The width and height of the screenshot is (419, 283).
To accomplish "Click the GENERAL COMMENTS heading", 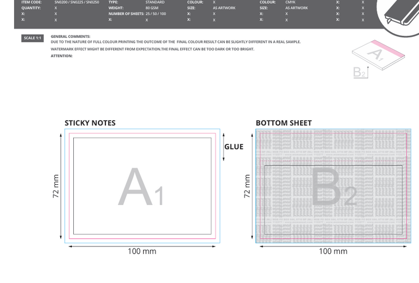I will pos(71,36).
